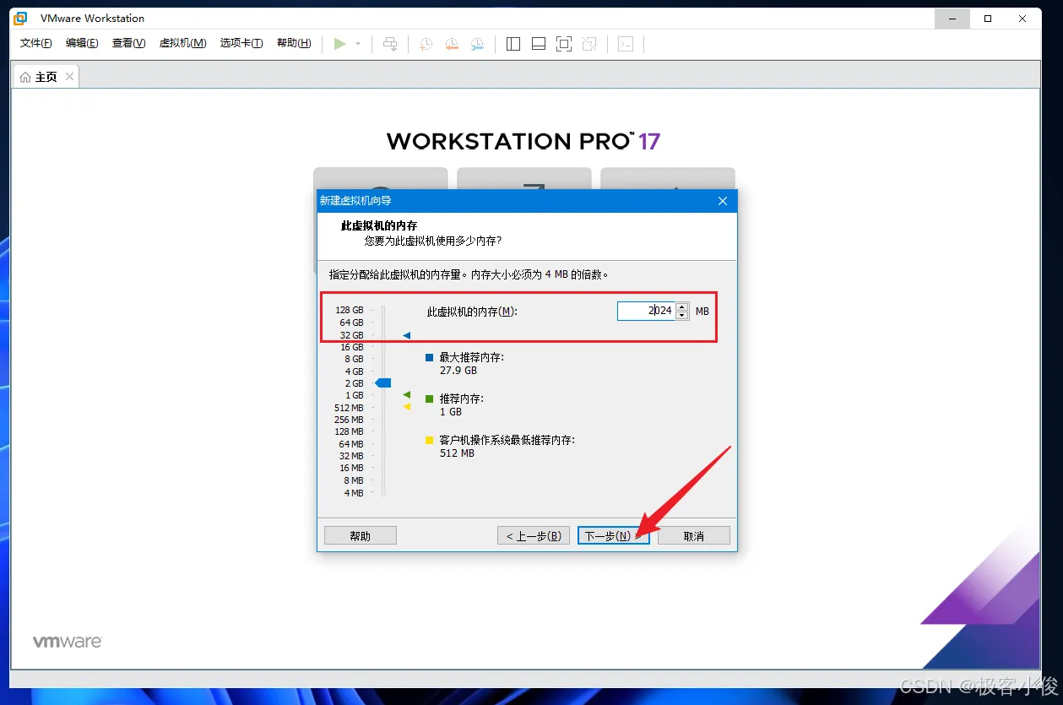
Task: Click the 2 GB scale label
Action: (354, 383)
